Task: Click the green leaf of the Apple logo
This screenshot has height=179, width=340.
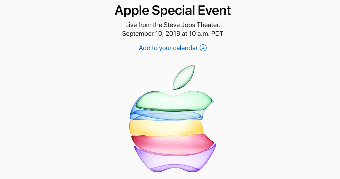Action: [183, 77]
